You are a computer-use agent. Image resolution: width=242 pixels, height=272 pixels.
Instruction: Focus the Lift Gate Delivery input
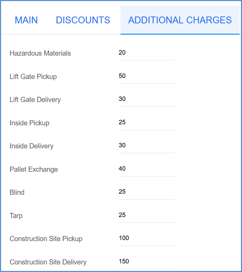(x=147, y=99)
